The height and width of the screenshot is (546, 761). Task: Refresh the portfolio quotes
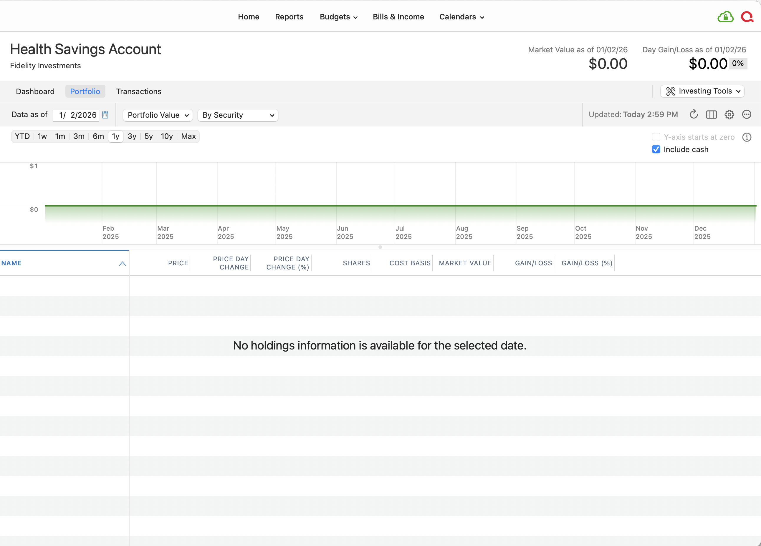point(694,114)
